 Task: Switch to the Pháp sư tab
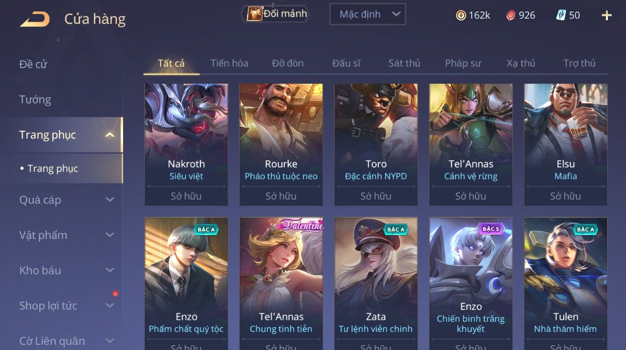(463, 63)
